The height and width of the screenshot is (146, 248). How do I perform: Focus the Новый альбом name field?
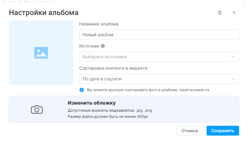click(159, 35)
